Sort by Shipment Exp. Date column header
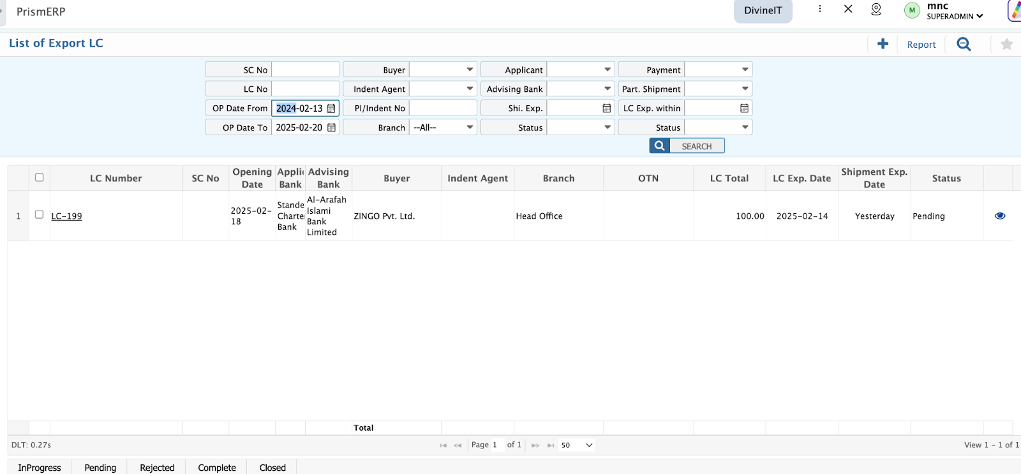1021x474 pixels. tap(874, 178)
